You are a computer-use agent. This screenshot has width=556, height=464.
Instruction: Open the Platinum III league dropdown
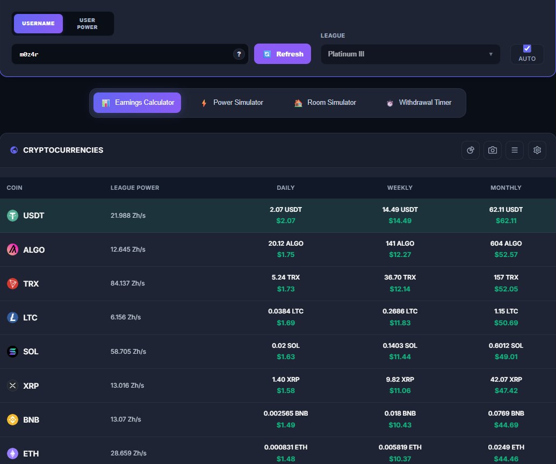(x=410, y=54)
